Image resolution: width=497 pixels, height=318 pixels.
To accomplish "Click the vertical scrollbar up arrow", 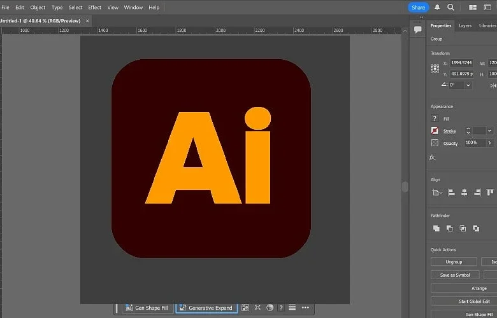I will 405,31.
